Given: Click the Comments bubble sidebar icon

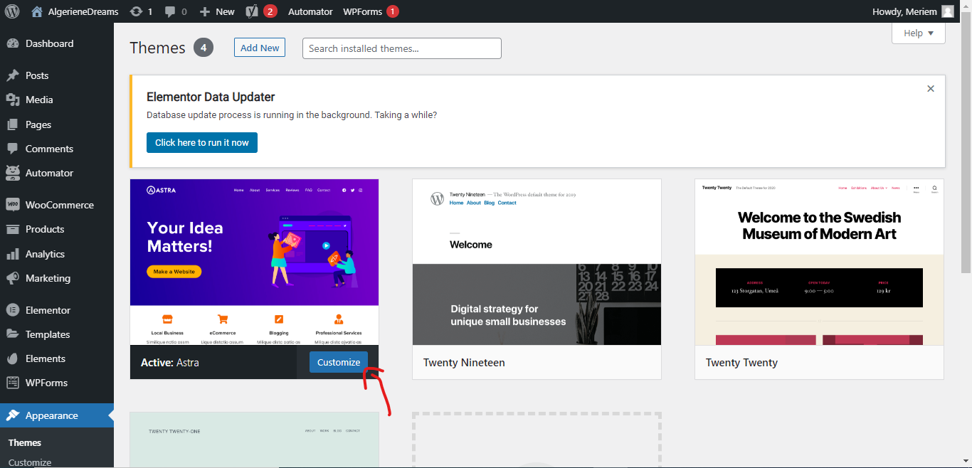Looking at the screenshot, I should pos(12,149).
